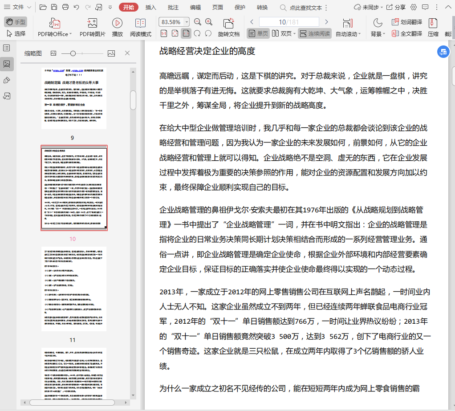Open the 文件 menu
The image size is (455, 411).
click(17, 7)
